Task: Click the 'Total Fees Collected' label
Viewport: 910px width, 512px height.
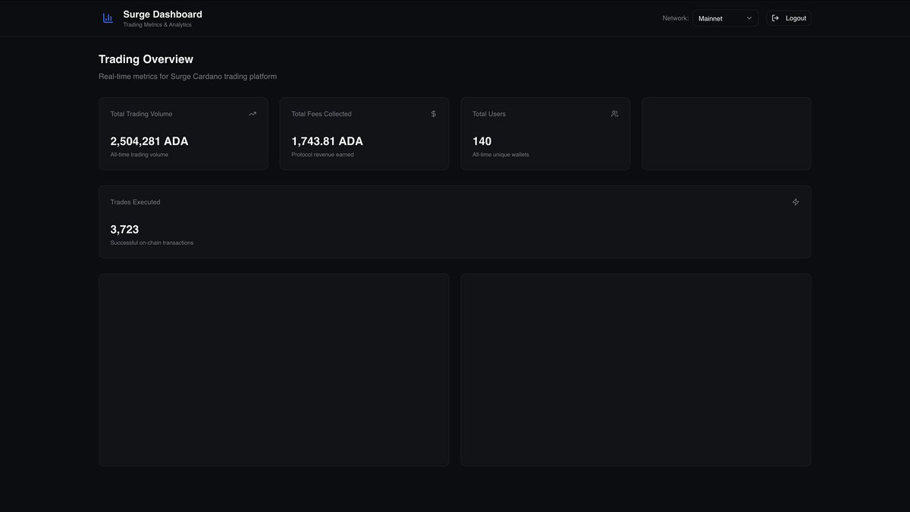Action: [x=322, y=114]
